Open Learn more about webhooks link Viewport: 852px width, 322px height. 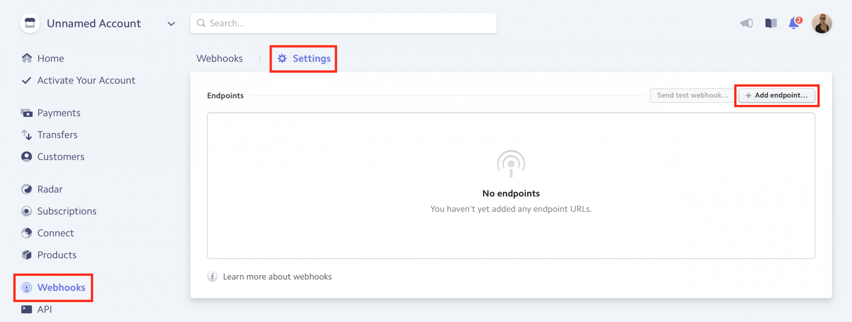277,277
